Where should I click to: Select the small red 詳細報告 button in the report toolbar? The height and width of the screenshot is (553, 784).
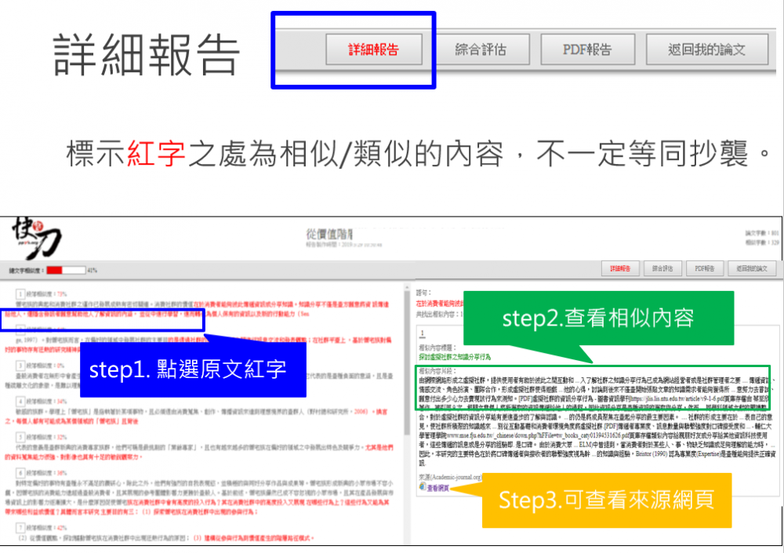coord(619,268)
